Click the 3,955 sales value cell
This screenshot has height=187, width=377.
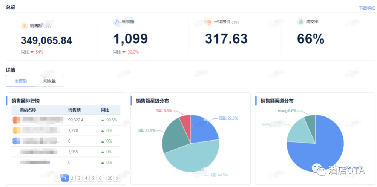tap(73, 152)
